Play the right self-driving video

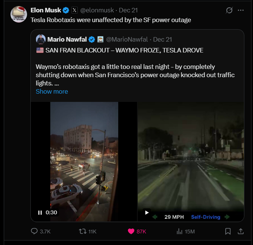pyautogui.click(x=147, y=212)
